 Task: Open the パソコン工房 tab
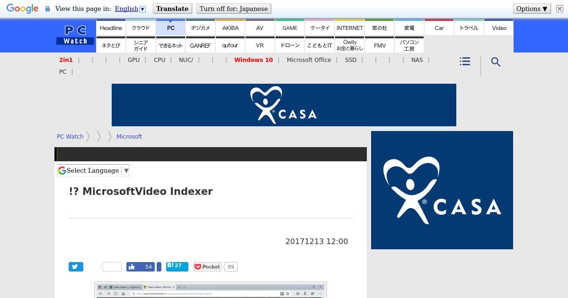pyautogui.click(x=409, y=45)
